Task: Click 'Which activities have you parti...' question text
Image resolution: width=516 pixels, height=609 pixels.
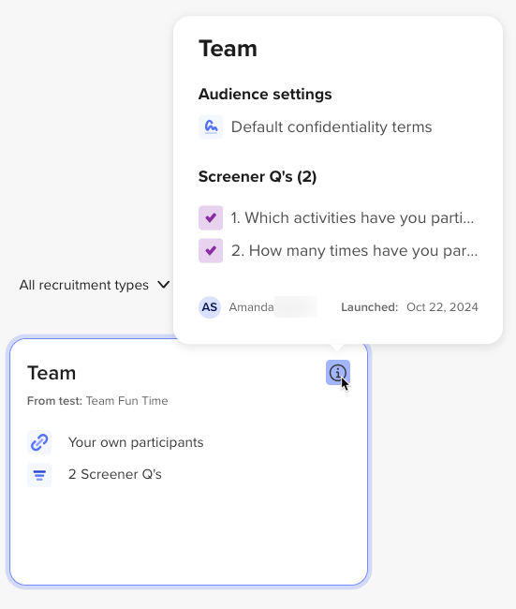Action: (352, 218)
